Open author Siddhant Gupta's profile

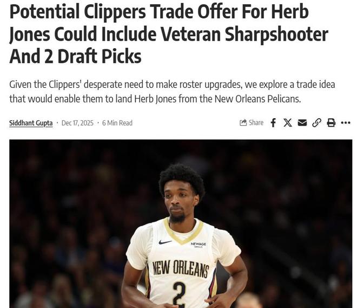[x=31, y=123]
